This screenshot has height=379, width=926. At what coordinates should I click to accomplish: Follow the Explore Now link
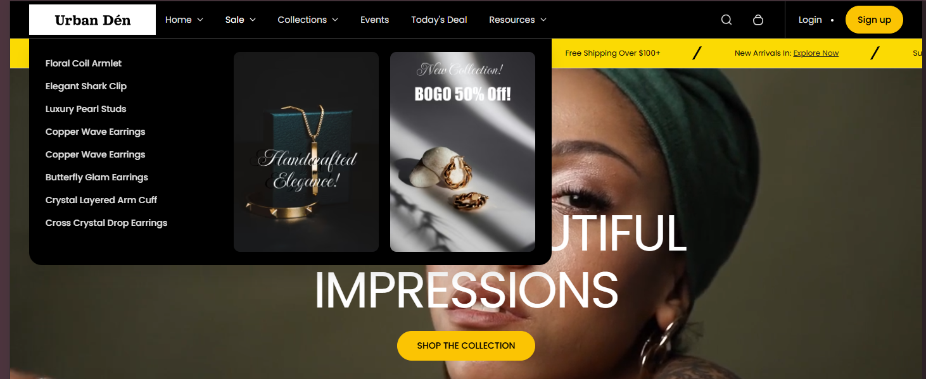click(816, 53)
